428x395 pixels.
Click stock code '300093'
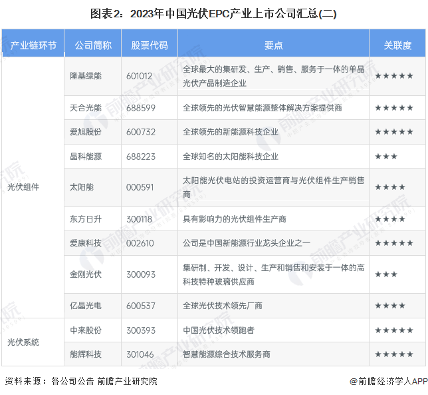tap(141, 274)
